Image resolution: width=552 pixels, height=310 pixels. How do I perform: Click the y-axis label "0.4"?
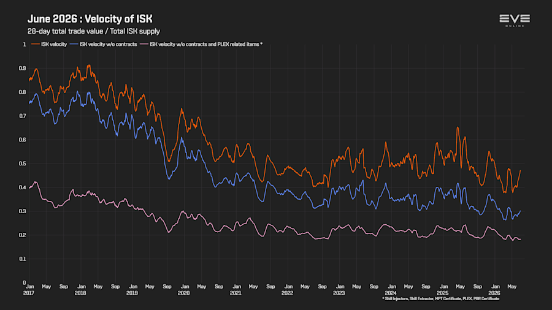pos(23,187)
